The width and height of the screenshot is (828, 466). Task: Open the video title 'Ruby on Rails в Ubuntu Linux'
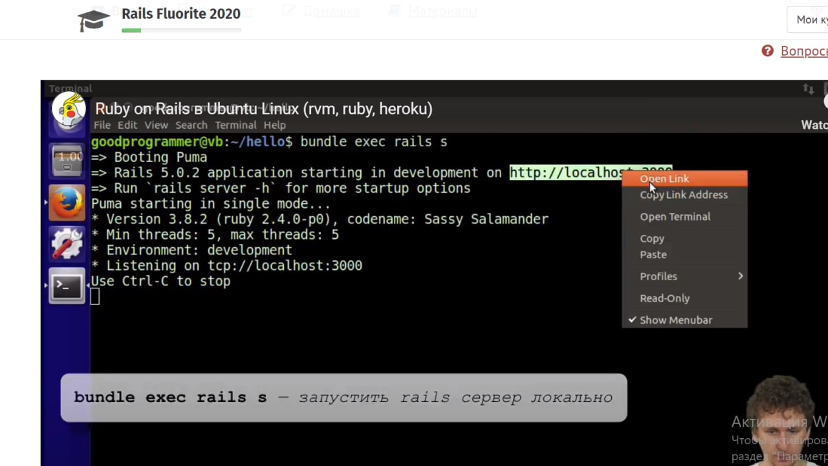[264, 109]
